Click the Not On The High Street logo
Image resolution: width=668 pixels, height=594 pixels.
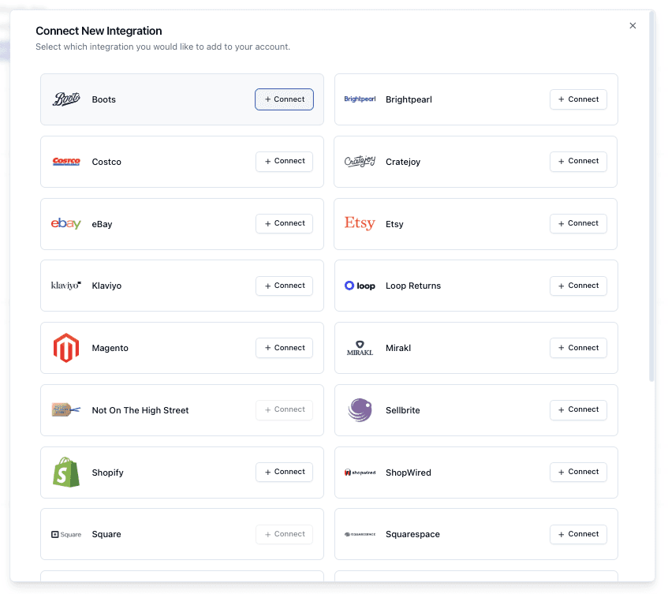[x=66, y=410]
